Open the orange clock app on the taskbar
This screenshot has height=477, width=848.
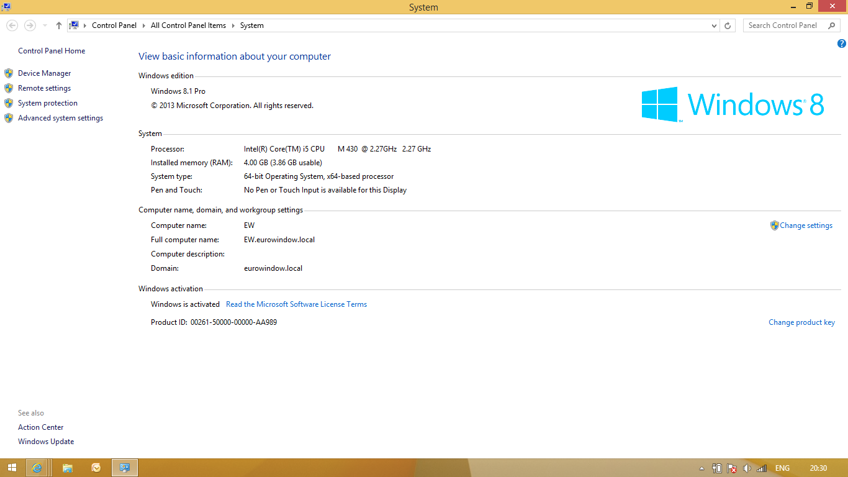[96, 468]
